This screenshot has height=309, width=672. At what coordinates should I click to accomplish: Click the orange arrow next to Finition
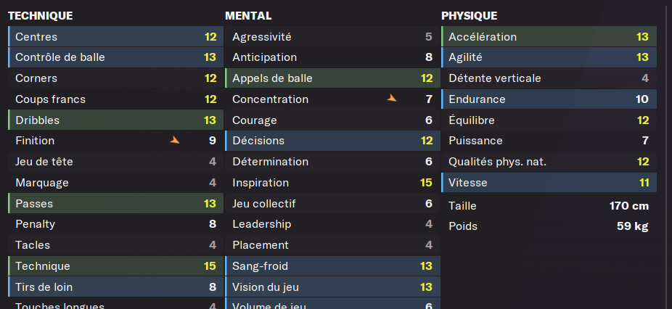point(174,140)
